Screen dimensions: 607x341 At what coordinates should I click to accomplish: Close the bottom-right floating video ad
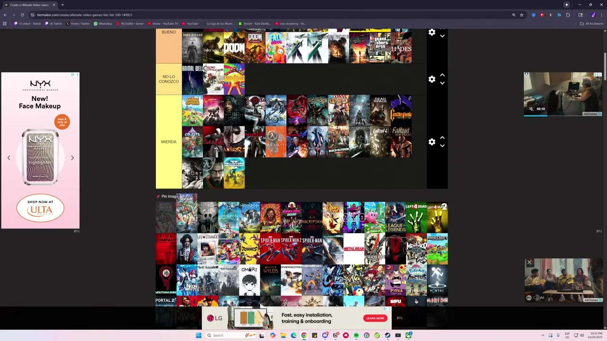click(x=530, y=262)
